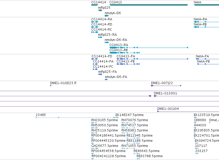
Task: Select the nmdyn-D6-PA protein label
Action: pos(116,77)
